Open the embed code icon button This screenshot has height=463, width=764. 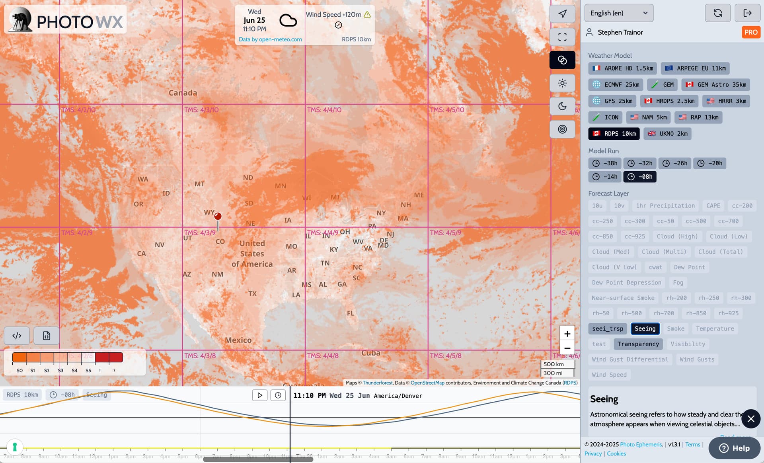point(17,336)
